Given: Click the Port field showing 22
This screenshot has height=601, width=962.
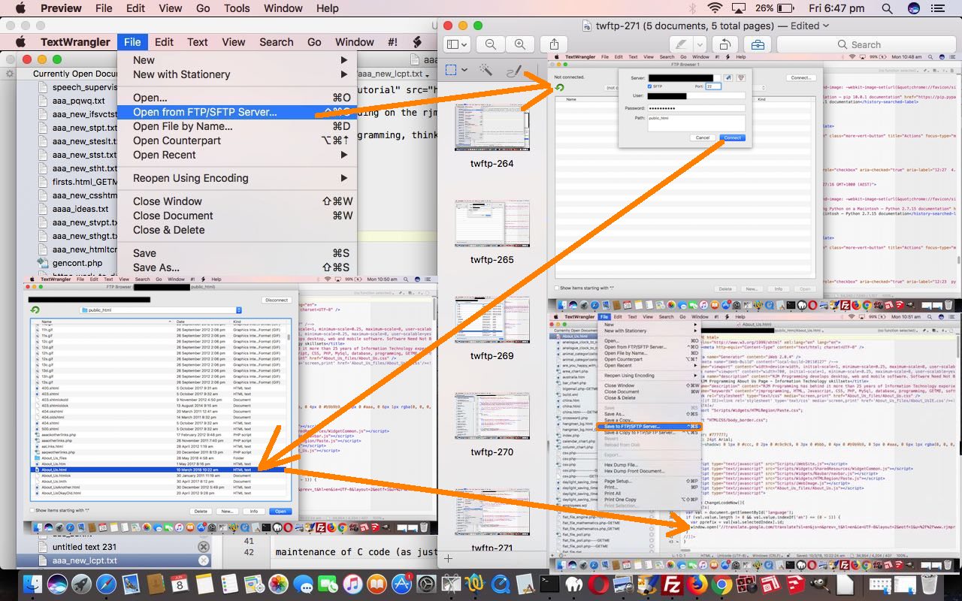Looking at the screenshot, I should coord(712,86).
